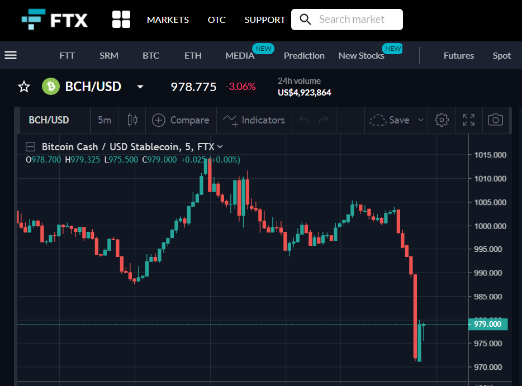This screenshot has height=386, width=522.
Task: Favorite BCH/USD with the star icon
Action: [x=24, y=87]
